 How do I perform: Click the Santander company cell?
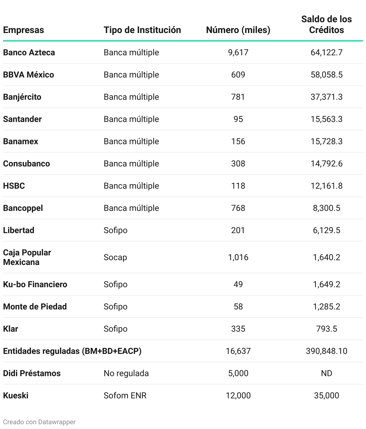tap(22, 119)
